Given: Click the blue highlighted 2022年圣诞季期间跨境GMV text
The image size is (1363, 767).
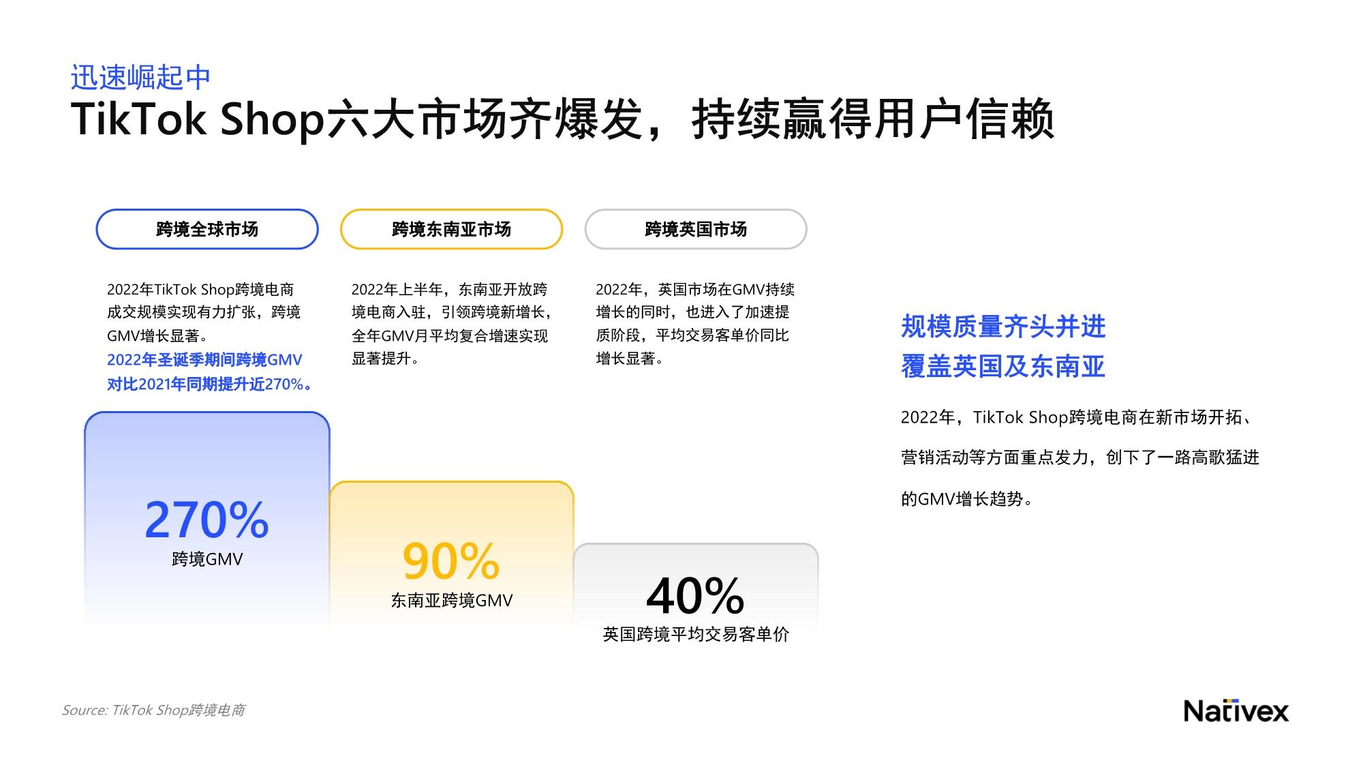Looking at the screenshot, I should click(x=204, y=360).
